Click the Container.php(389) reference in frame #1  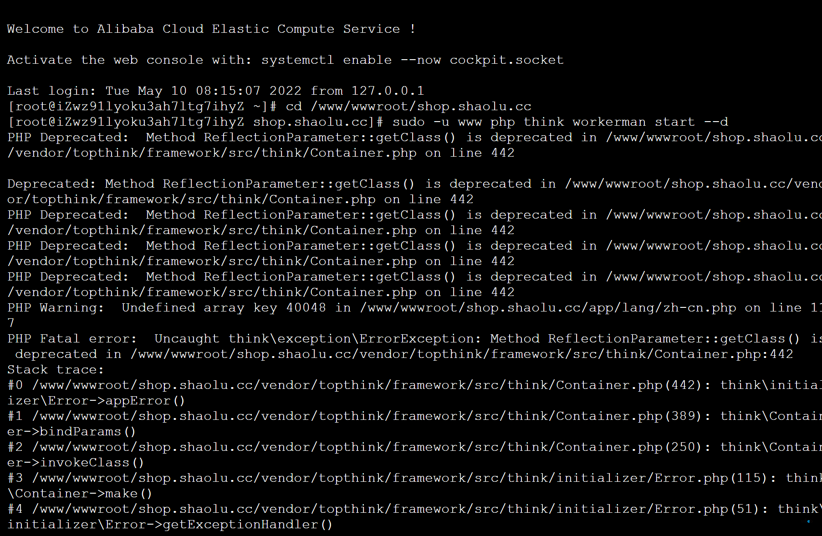tap(628, 416)
